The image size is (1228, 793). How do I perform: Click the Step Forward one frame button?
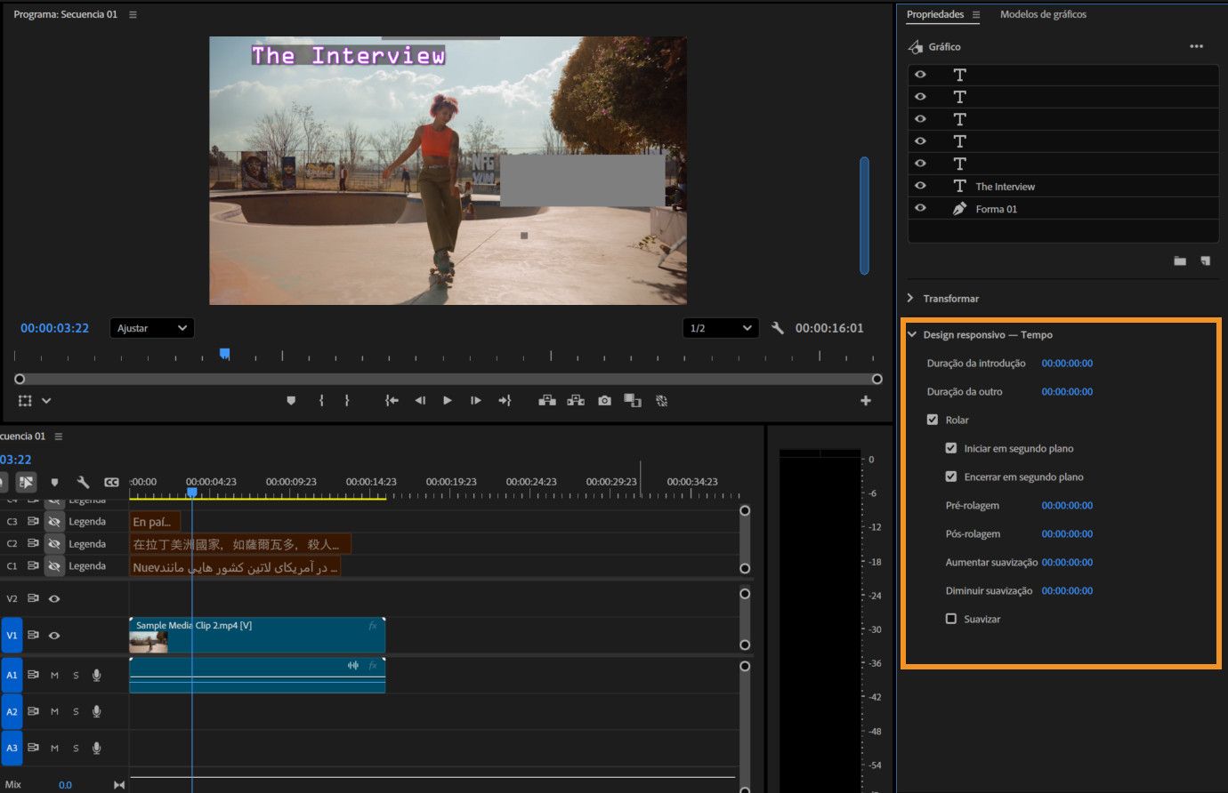476,401
